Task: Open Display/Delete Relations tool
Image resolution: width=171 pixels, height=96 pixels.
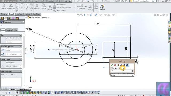Action: click(82, 6)
